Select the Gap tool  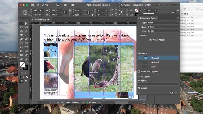point(26,27)
